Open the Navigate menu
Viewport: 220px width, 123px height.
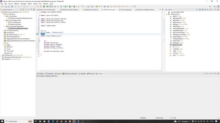point(23,4)
